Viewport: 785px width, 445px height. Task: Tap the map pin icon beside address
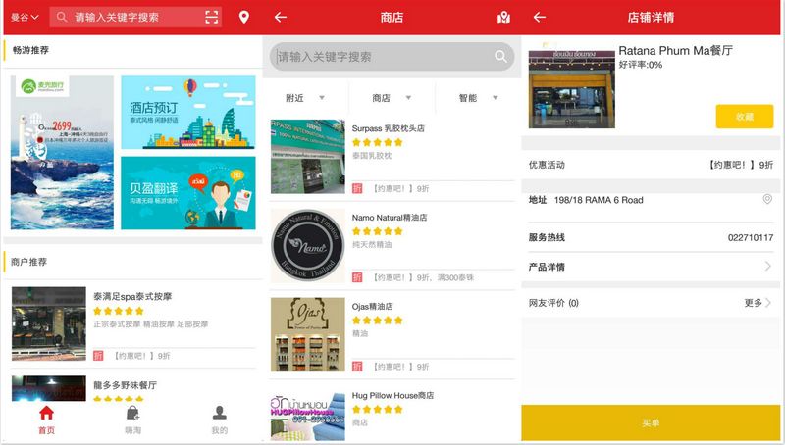click(x=767, y=200)
